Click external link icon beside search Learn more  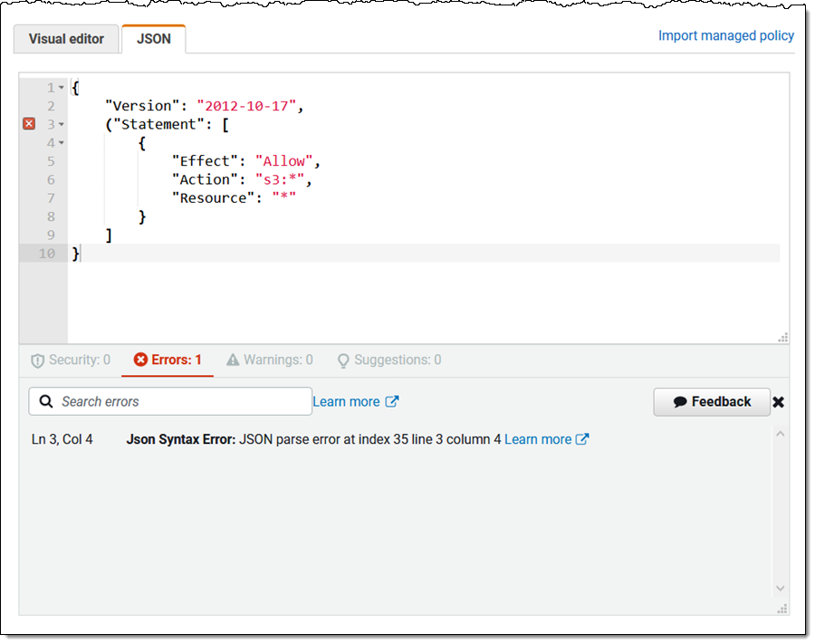(392, 401)
